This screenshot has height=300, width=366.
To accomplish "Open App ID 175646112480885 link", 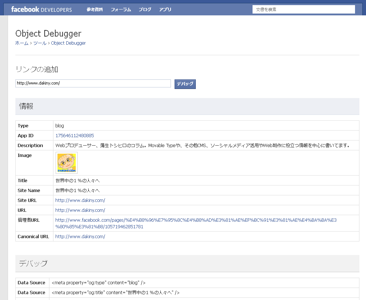I will click(x=75, y=135).
